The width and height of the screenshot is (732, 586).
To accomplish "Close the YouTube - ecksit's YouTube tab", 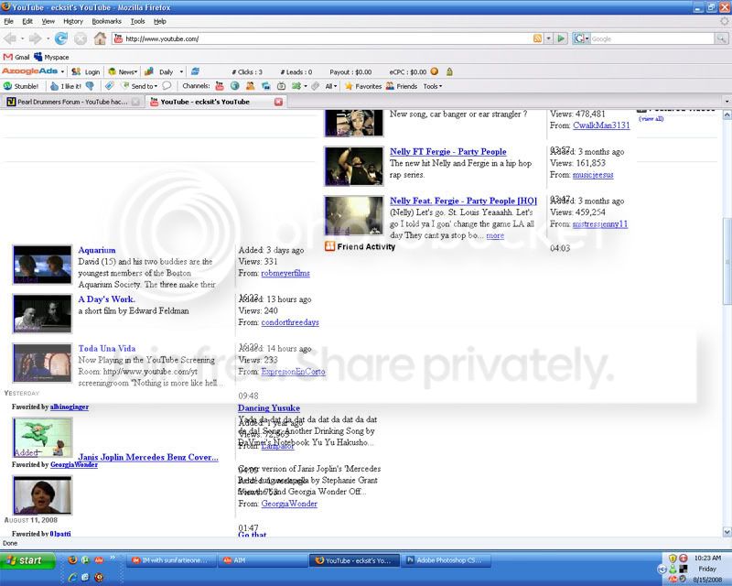I will point(278,102).
